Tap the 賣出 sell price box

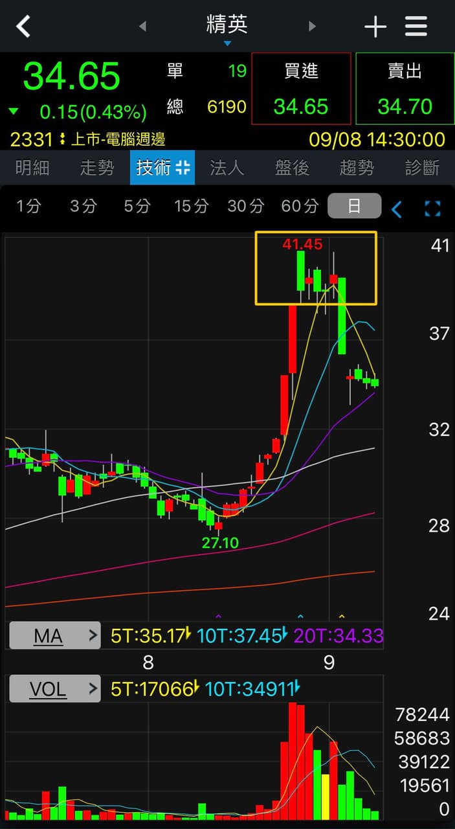point(405,89)
